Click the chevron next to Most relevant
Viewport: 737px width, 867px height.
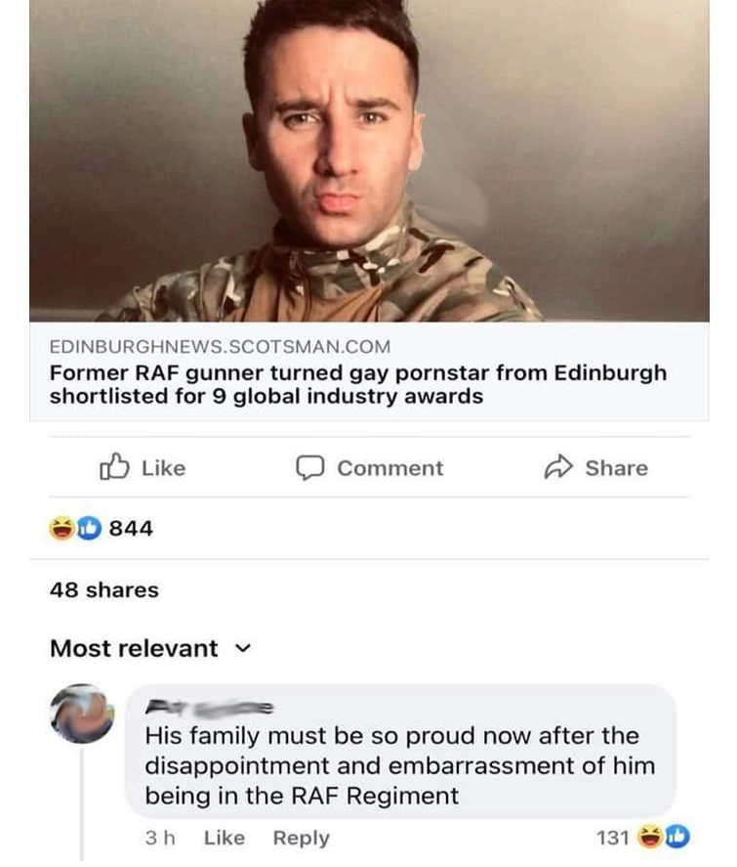pyautogui.click(x=244, y=648)
